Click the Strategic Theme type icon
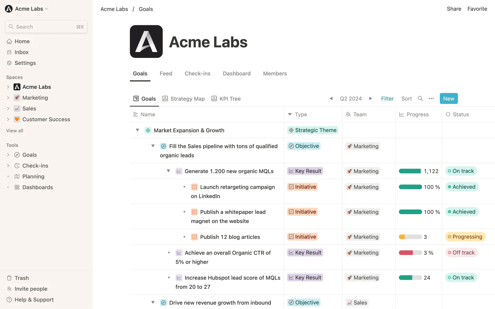 tap(291, 130)
